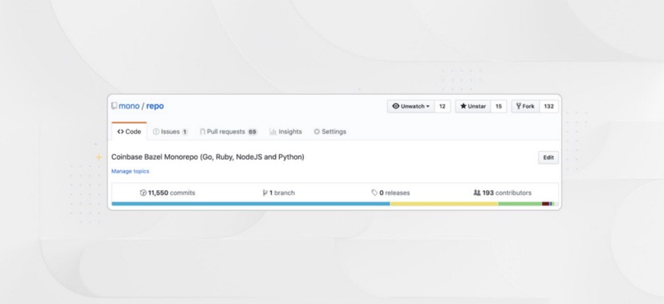View the 0 releases page

391,193
